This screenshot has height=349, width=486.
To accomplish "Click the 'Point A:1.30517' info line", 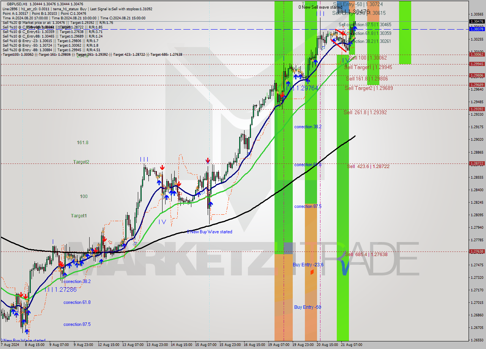I will tap(16, 13).
